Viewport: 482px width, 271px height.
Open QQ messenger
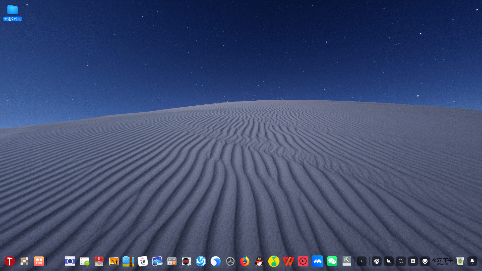tap(259, 261)
